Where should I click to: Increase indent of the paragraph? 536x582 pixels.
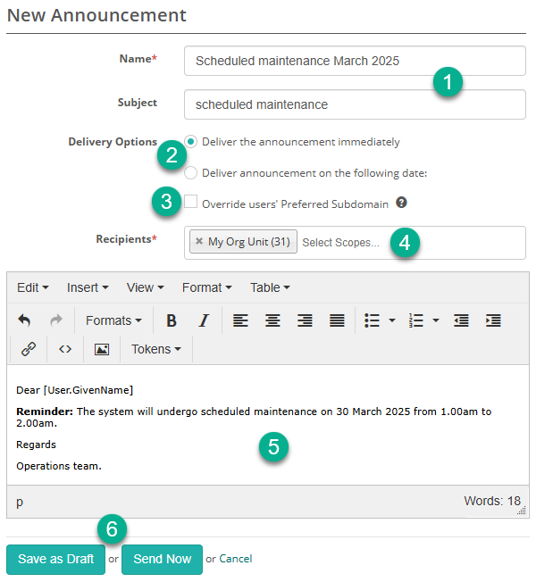click(x=493, y=320)
